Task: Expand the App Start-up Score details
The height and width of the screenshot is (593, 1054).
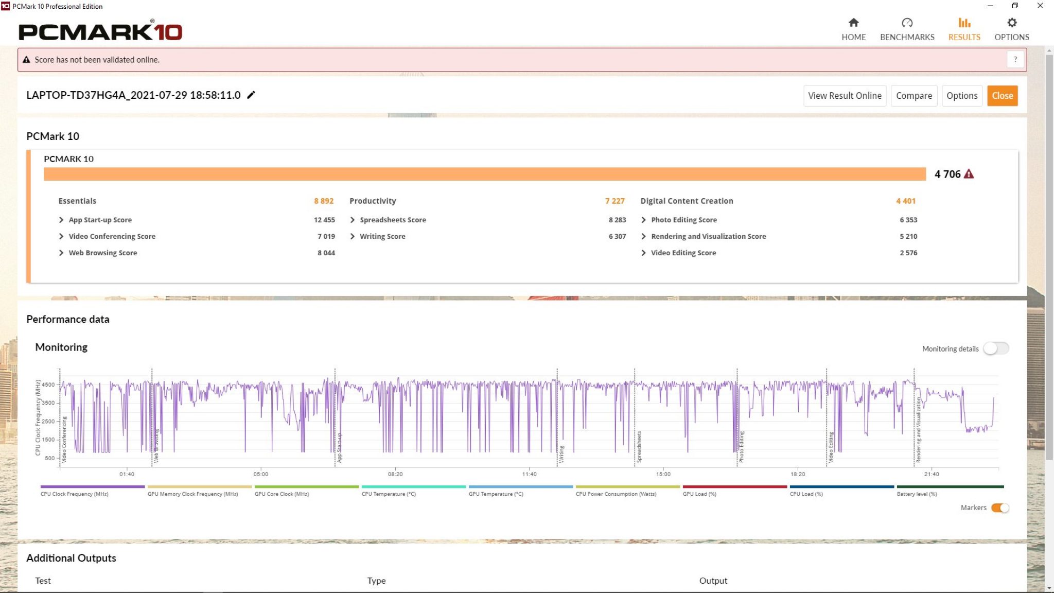Action: [x=61, y=219]
